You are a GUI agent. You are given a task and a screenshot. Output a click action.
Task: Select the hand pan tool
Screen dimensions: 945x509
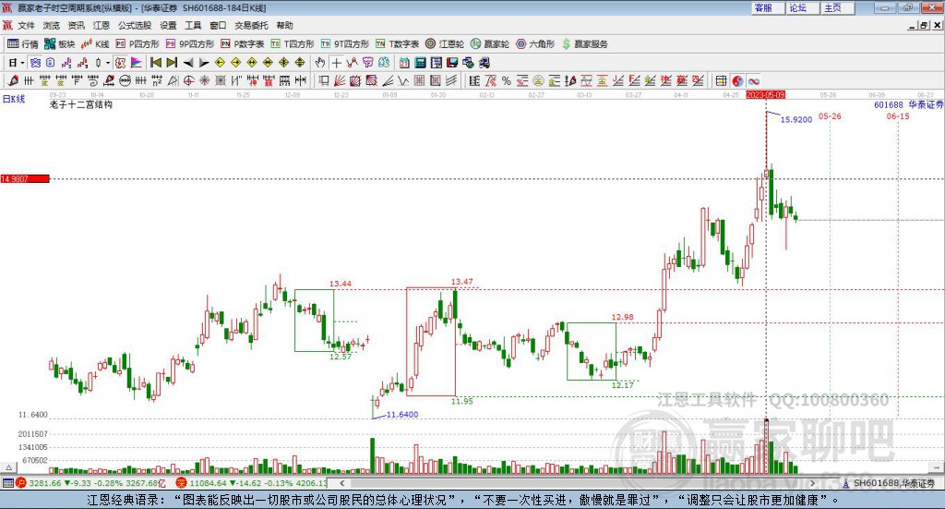tap(320, 63)
